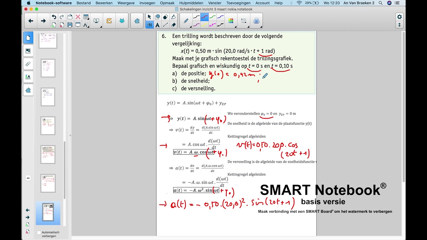Screen dimensions: 427x240
Task: Select the pens tool
Action: pos(149,25)
